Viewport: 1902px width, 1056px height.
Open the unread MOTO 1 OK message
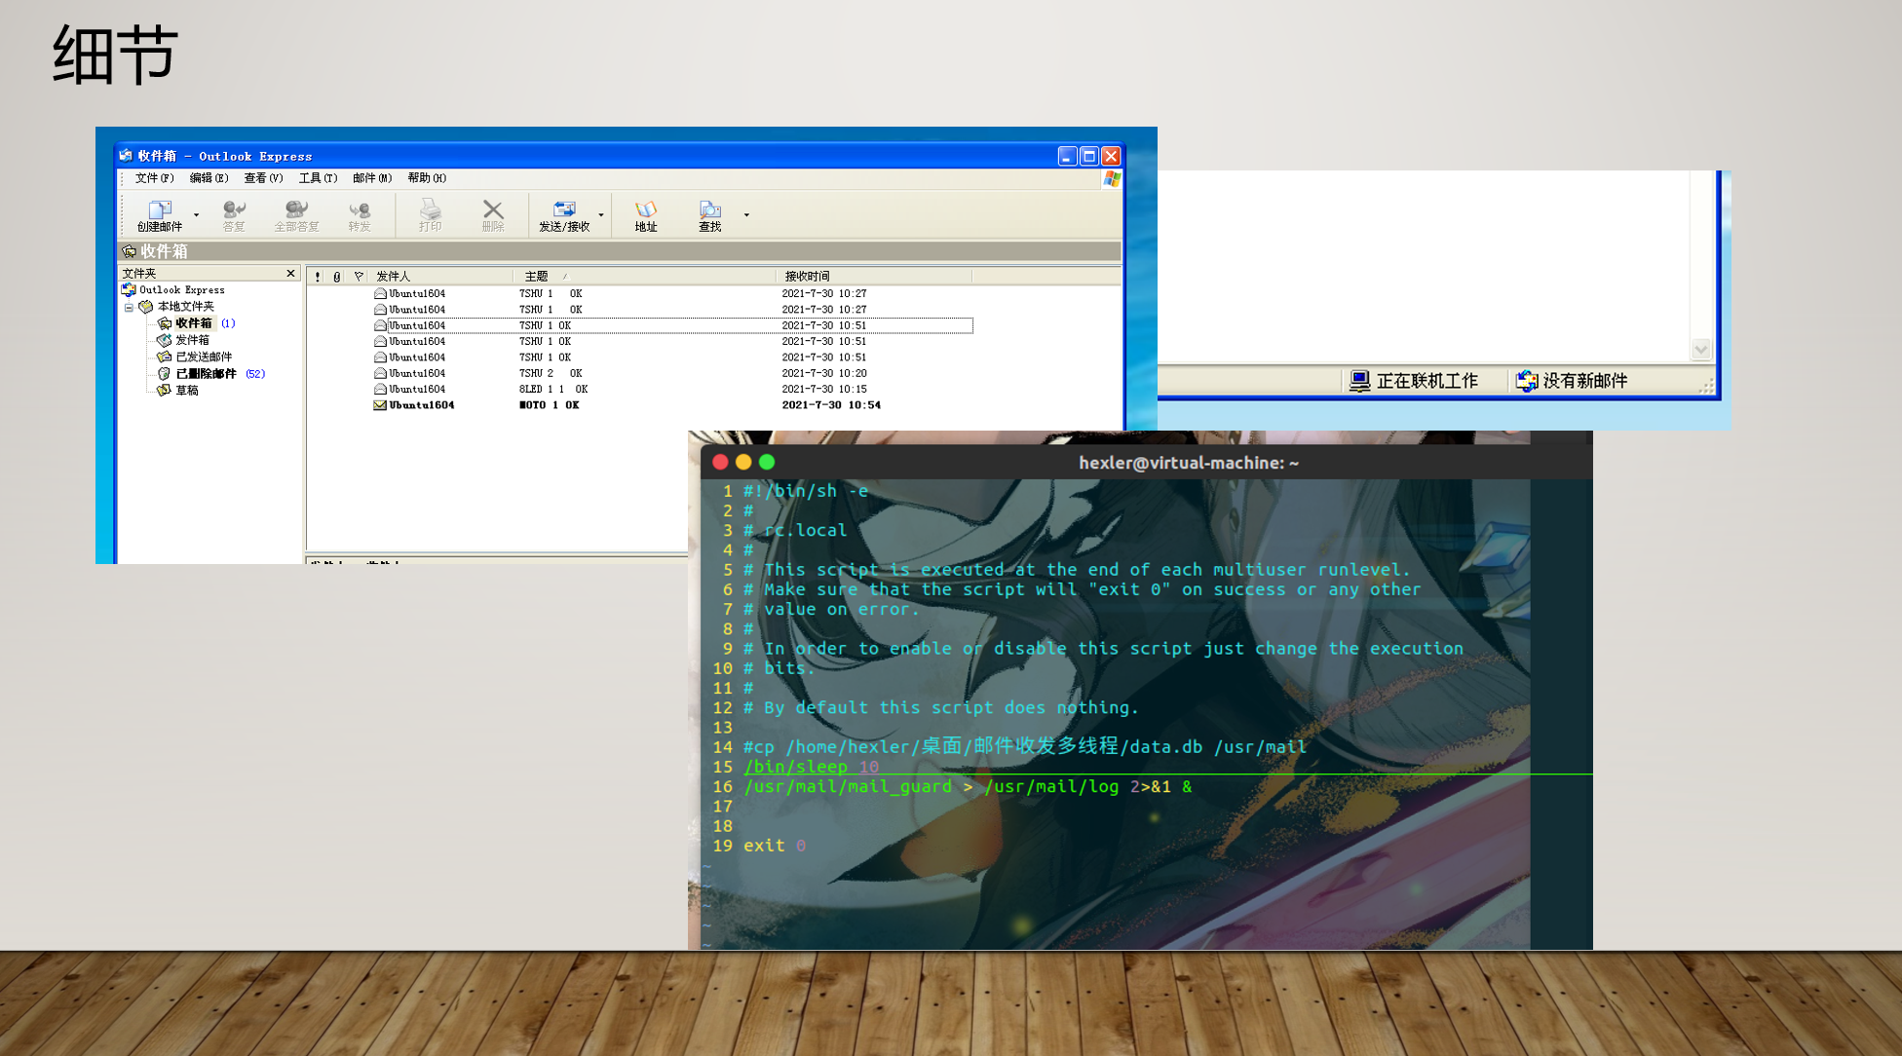(549, 405)
